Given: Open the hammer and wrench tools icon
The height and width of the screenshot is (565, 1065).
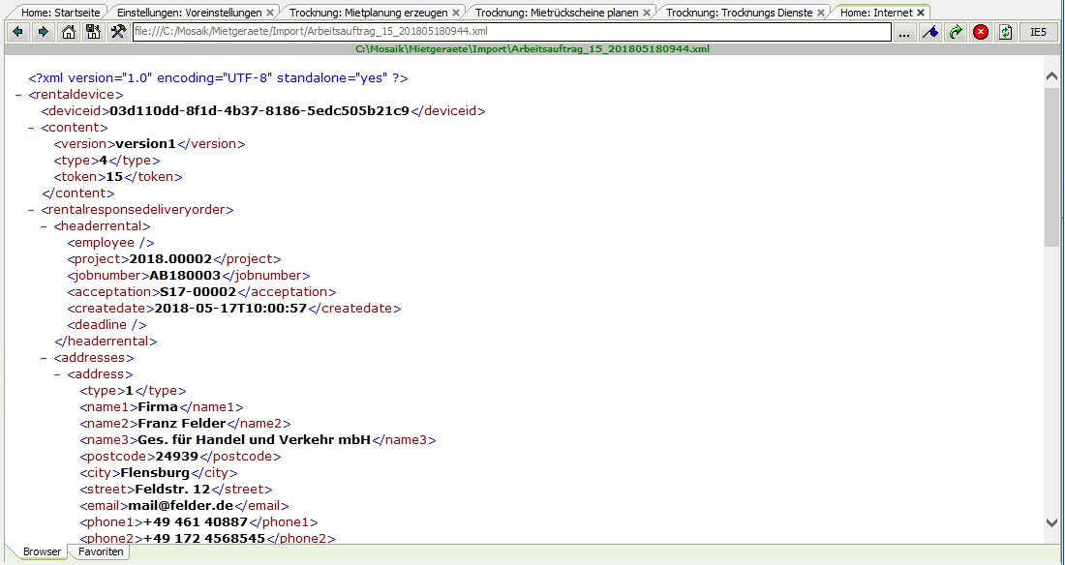Looking at the screenshot, I should [118, 32].
